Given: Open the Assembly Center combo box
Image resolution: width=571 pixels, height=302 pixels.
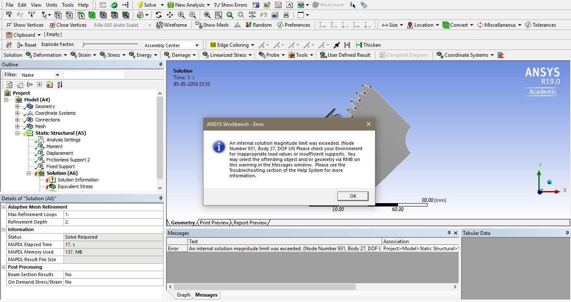Looking at the screenshot, I should click(x=171, y=45).
